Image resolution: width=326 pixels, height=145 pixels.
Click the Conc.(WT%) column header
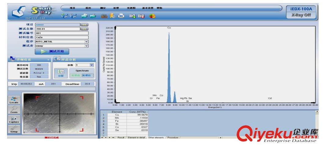137,112
